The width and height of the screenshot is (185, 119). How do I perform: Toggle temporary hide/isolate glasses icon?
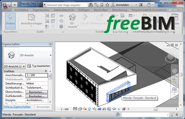click(x=114, y=109)
